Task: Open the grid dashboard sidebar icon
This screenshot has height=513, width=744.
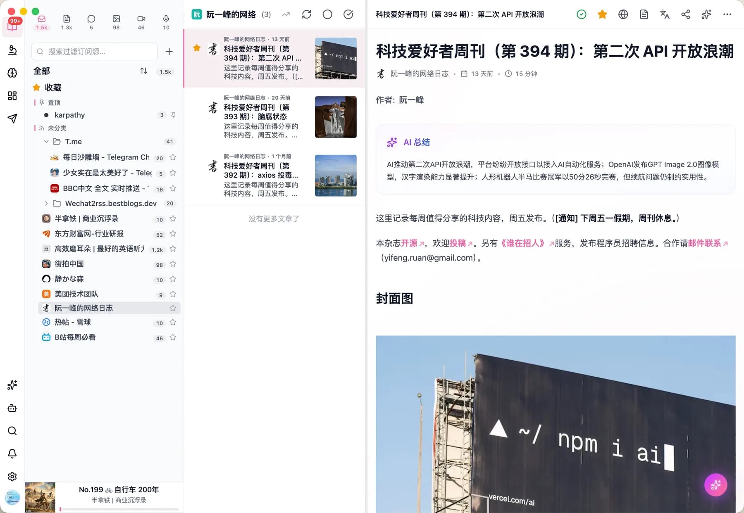Action: (12, 96)
